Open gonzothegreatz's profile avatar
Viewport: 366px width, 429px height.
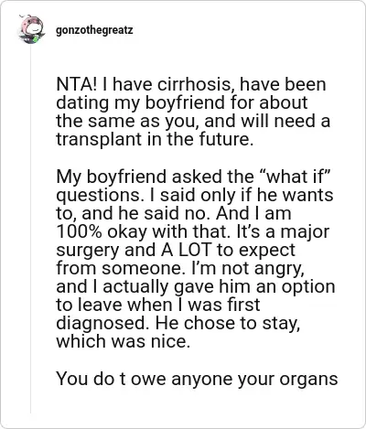pos(31,30)
